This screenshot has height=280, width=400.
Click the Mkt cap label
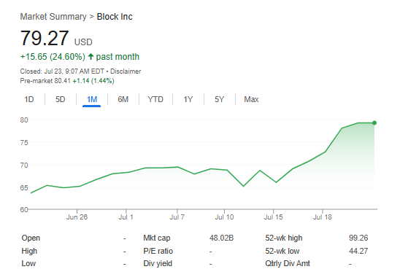pyautogui.click(x=157, y=238)
